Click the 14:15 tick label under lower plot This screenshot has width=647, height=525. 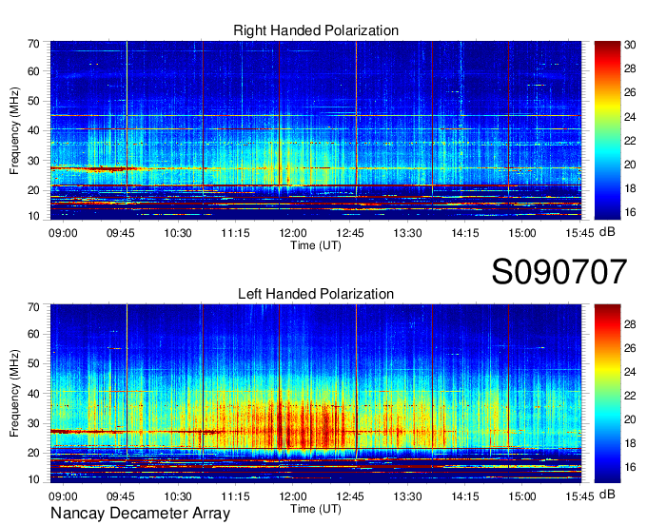(465, 496)
